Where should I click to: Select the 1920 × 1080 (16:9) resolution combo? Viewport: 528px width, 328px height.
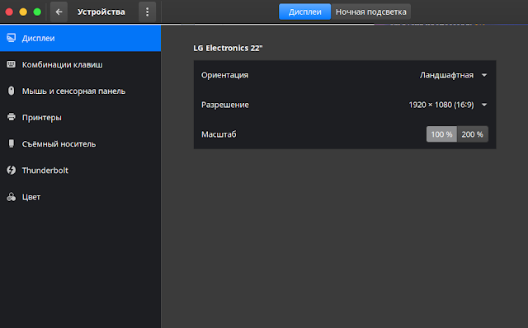point(448,105)
